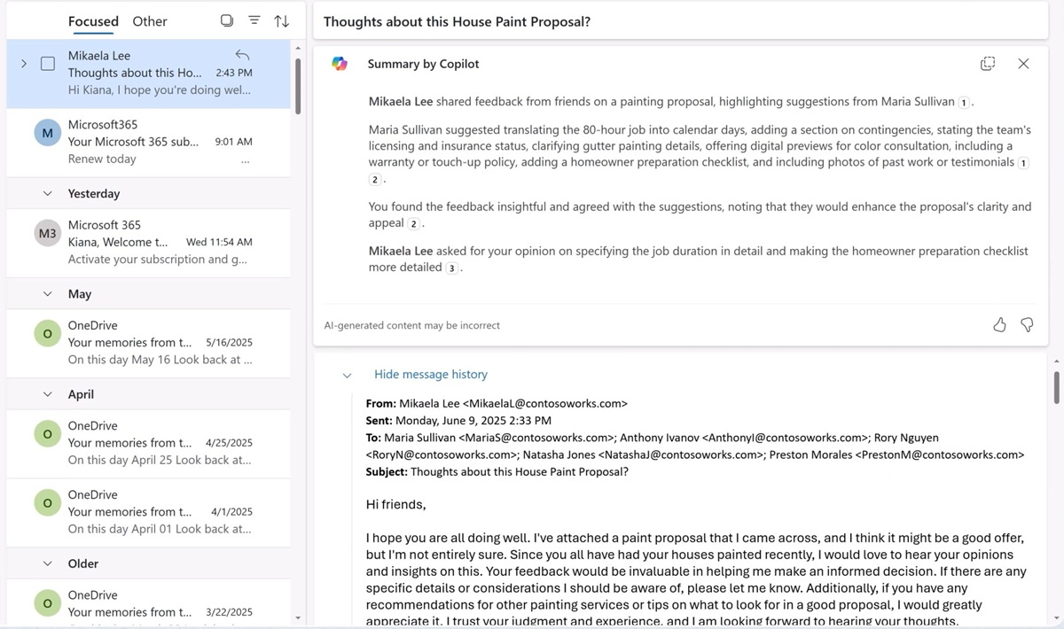Click the OneDrive avatar on 5/16/2025 email

pyautogui.click(x=47, y=334)
